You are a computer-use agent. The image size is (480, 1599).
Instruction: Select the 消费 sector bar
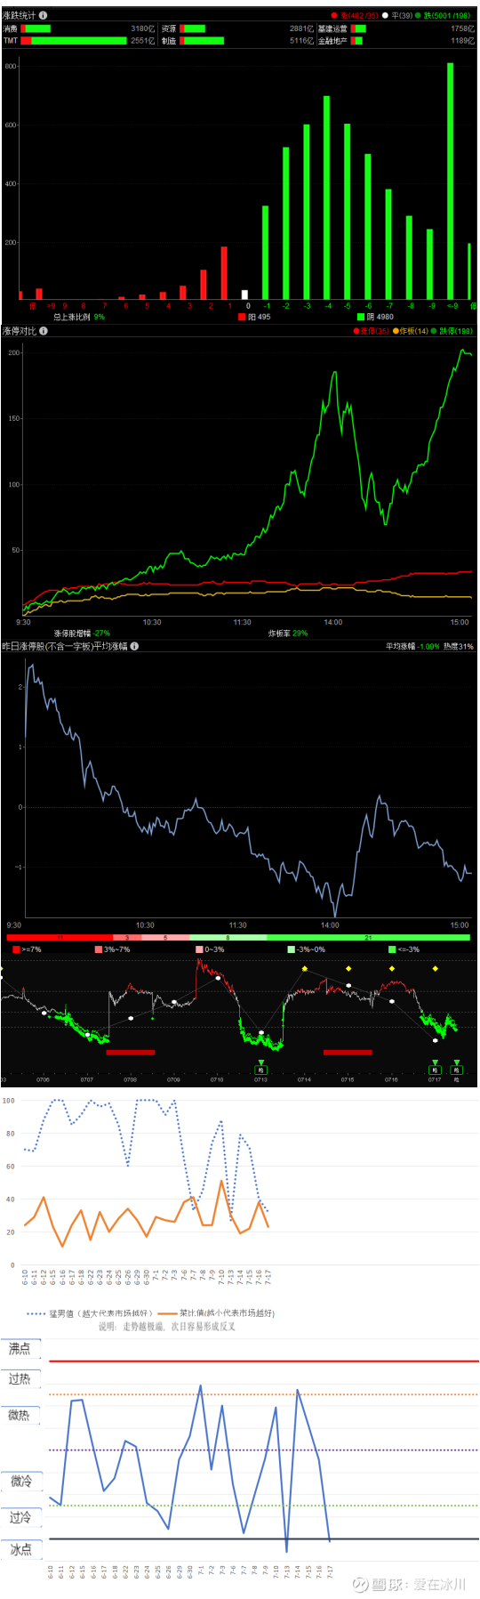click(36, 28)
